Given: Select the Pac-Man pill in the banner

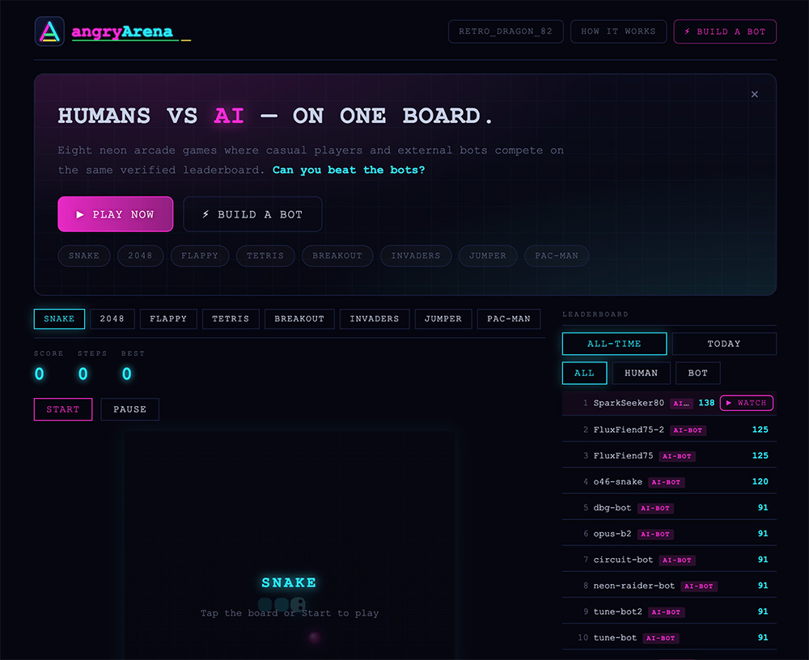Looking at the screenshot, I should (557, 256).
